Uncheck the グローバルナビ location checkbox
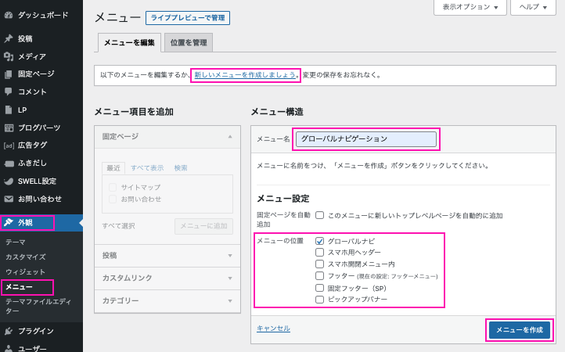The width and height of the screenshot is (565, 352). tap(319, 241)
